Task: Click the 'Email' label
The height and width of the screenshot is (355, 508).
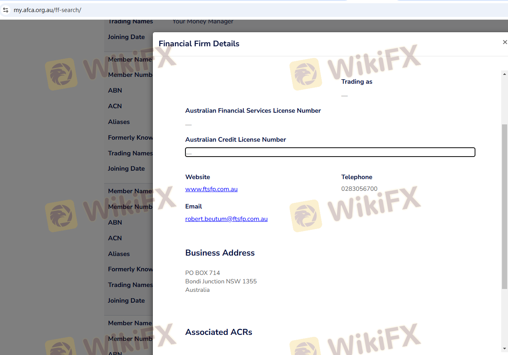Action: (x=193, y=206)
